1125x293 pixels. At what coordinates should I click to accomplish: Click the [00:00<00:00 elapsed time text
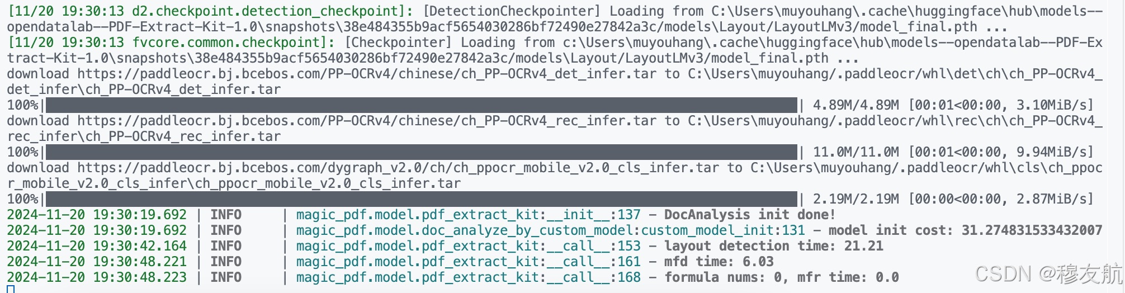[956, 199]
